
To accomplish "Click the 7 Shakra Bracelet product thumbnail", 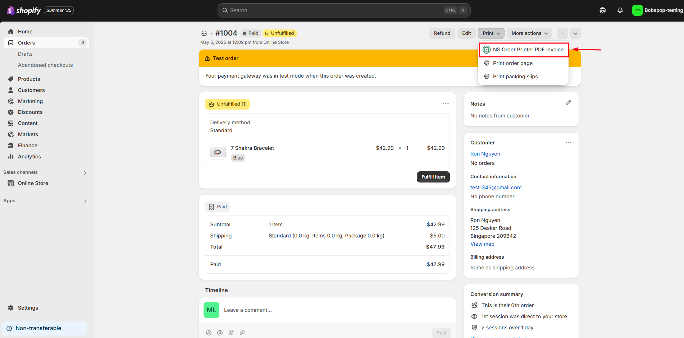I will 218,152.
